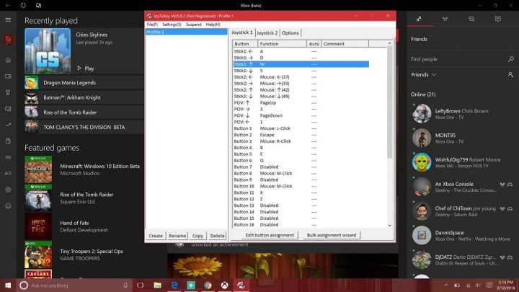Open the Windows Start button
The width and height of the screenshot is (519, 292).
tap(8, 286)
